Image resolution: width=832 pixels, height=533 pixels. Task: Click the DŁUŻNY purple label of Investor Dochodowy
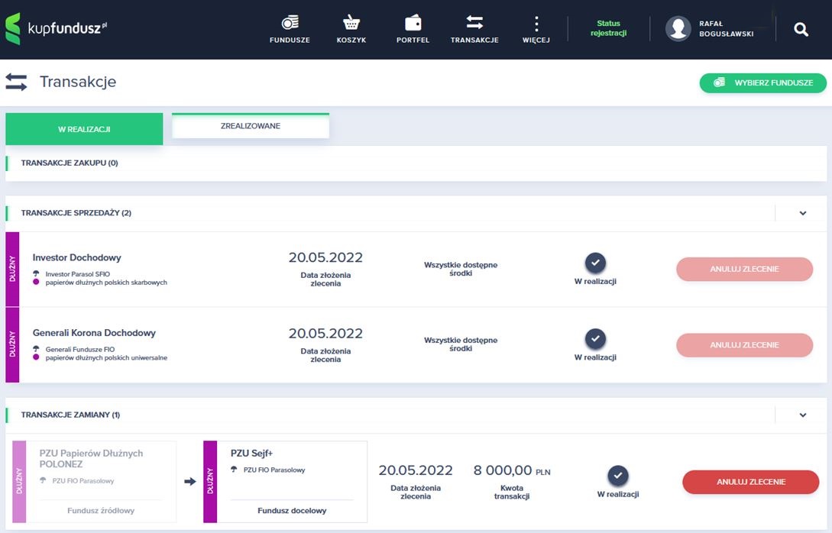click(x=12, y=269)
